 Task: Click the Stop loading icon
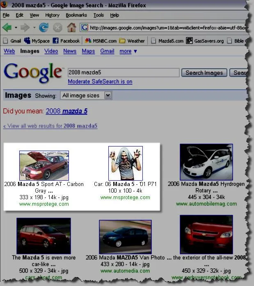[58, 28]
